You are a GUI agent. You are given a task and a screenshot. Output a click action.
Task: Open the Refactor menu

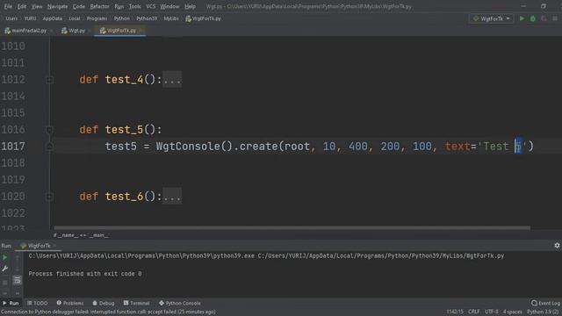pyautogui.click(x=99, y=6)
